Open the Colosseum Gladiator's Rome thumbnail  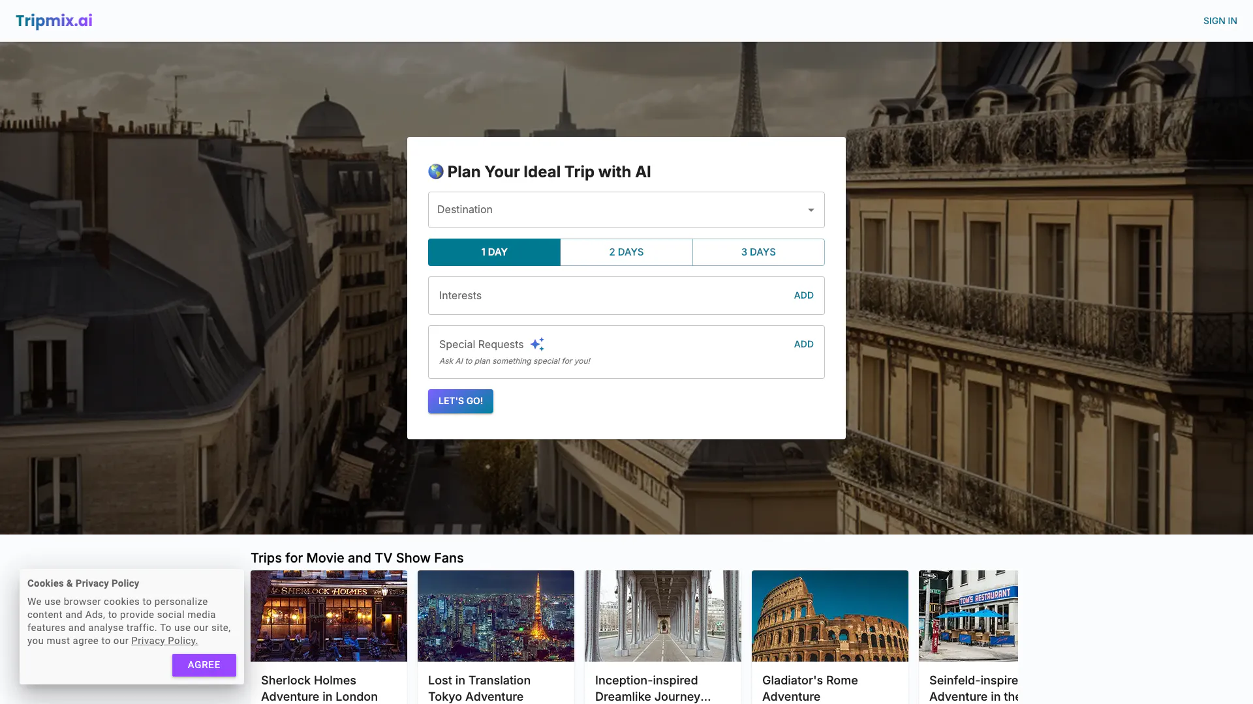pos(829,616)
